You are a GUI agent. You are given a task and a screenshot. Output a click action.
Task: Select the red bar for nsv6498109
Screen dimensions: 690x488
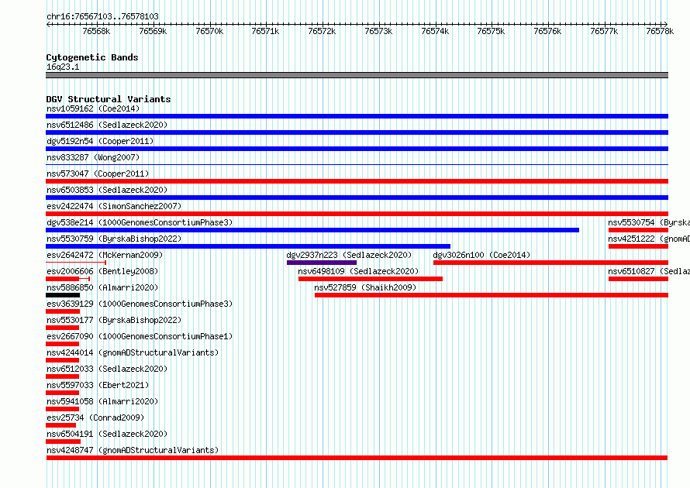point(371,279)
